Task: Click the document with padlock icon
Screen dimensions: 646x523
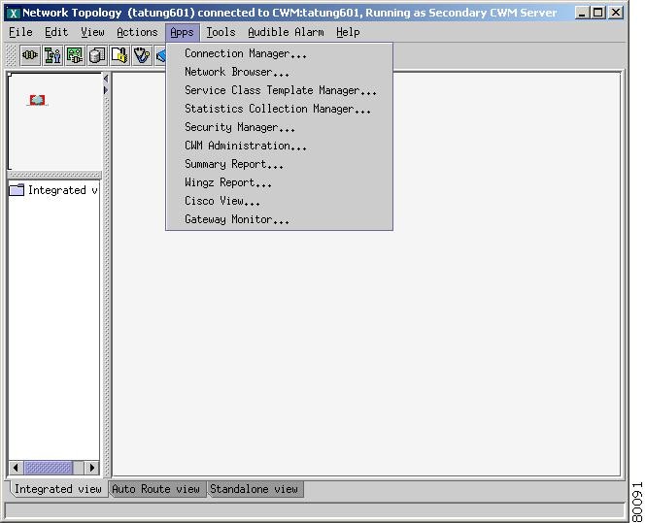Action: (119, 55)
